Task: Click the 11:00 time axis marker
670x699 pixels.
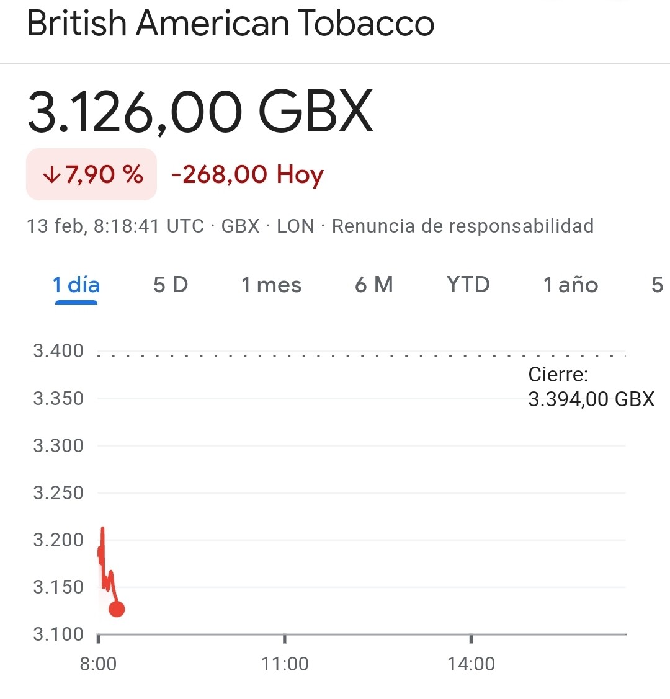Action: point(284,664)
